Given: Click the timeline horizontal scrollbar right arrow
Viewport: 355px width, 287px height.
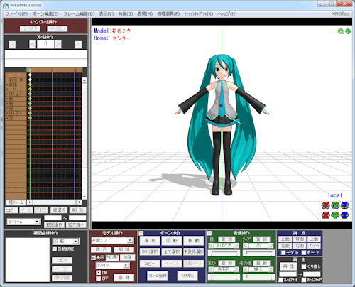Looking at the screenshot, I should pos(80,202).
